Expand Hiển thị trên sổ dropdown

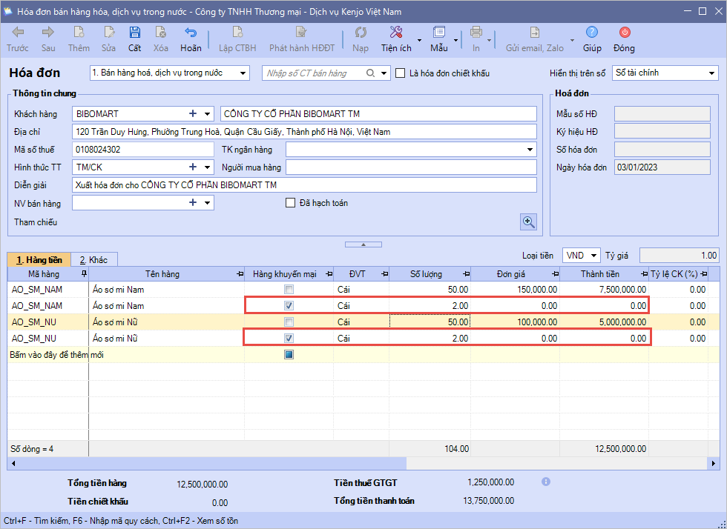(711, 73)
